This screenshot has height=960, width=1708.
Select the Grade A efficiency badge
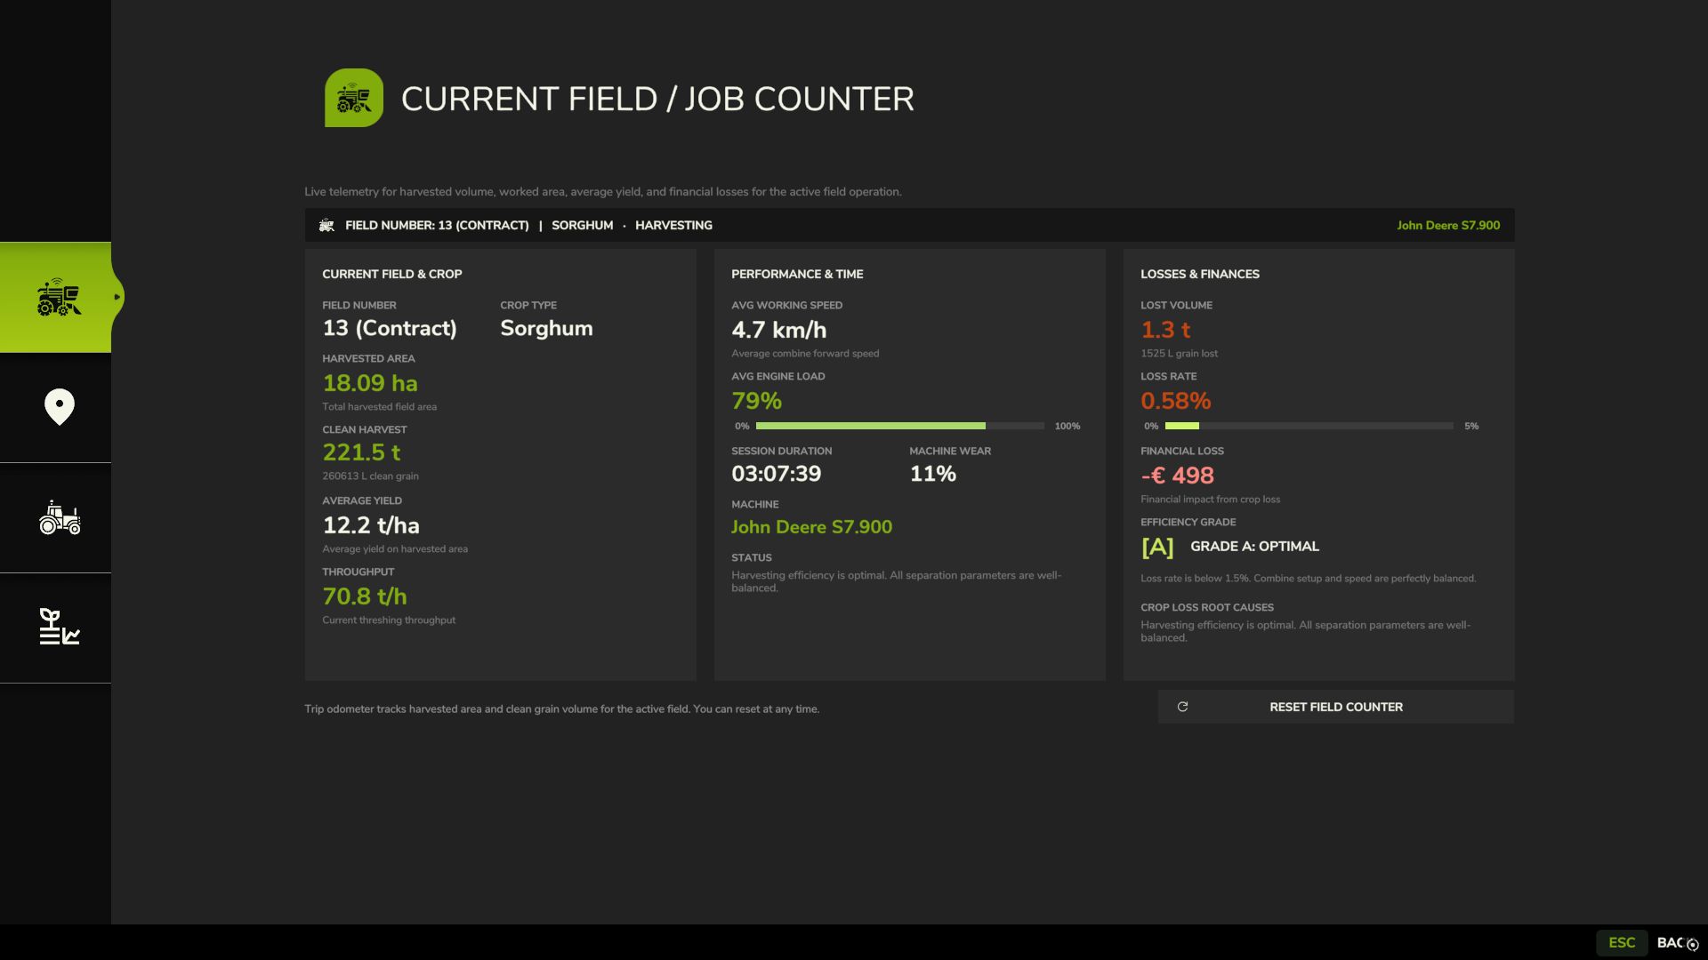point(1157,547)
